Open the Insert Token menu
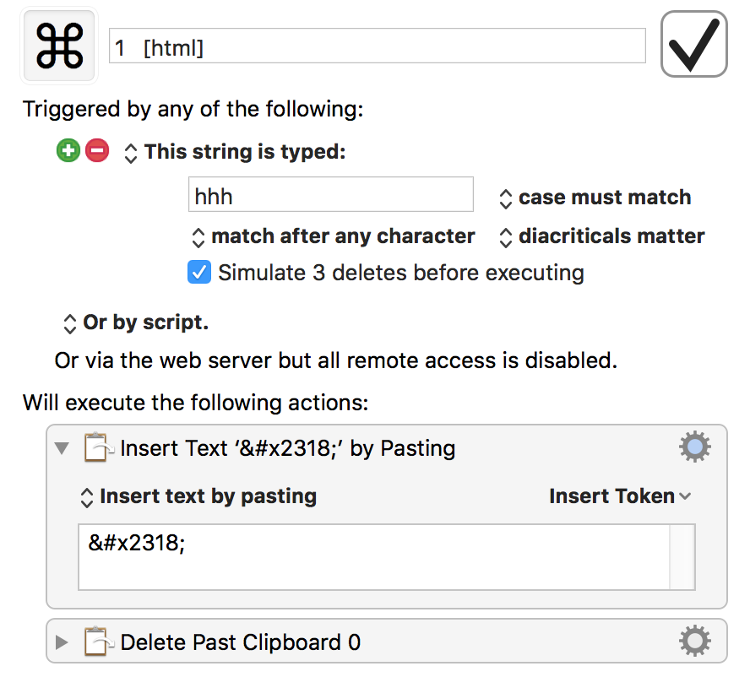 coord(621,496)
